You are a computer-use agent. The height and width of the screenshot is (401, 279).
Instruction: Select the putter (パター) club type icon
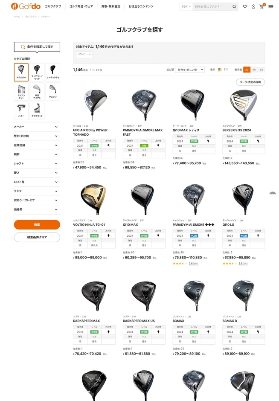click(21, 110)
